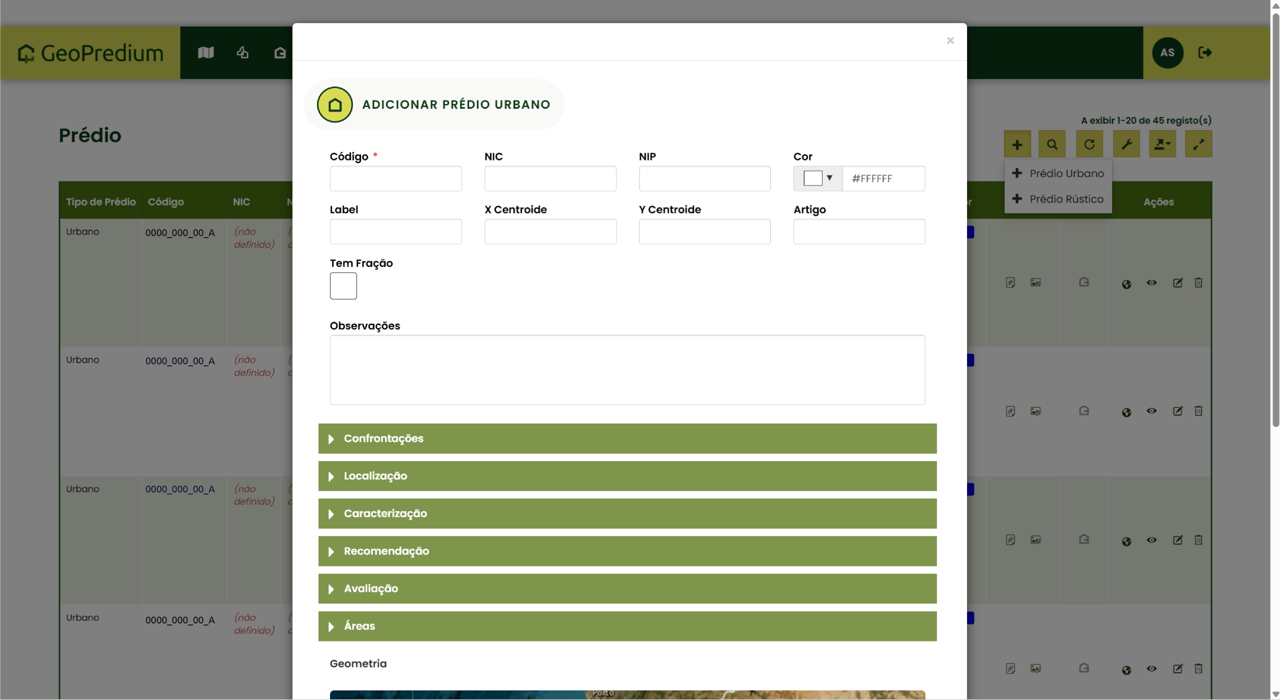The height and width of the screenshot is (700, 1280).
Task: Click the fullscreen expand toolbar button
Action: [x=1198, y=144]
